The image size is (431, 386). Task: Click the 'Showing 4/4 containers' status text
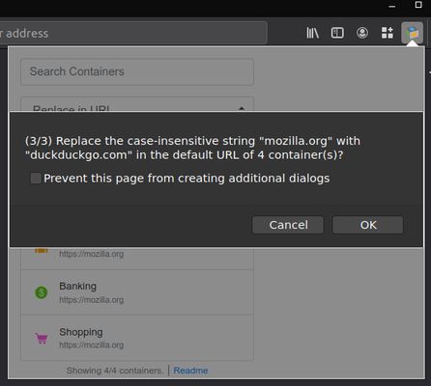tap(114, 371)
